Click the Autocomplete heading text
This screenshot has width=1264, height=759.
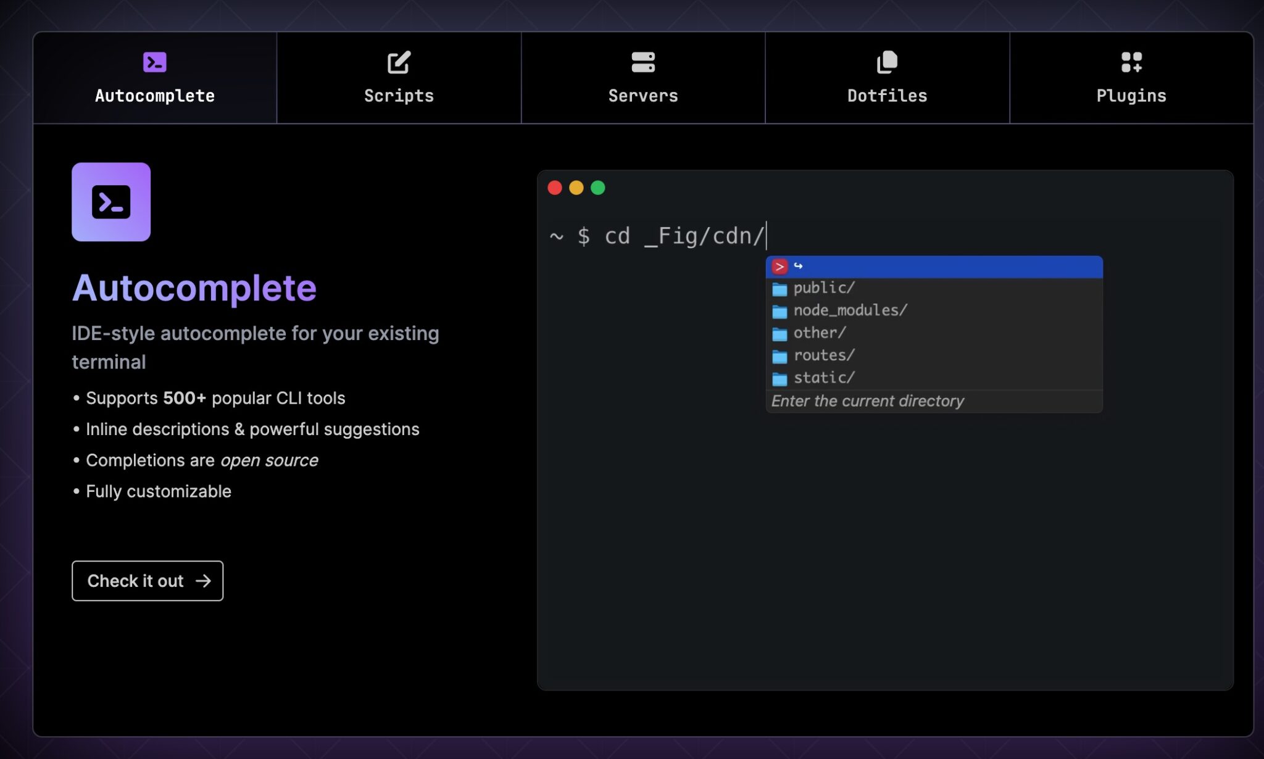(194, 288)
